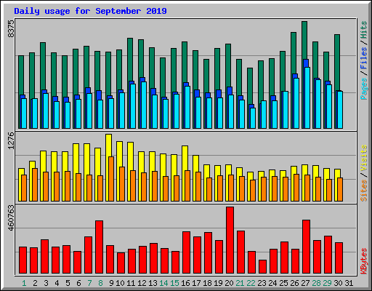Click day 5 on the date axis

(68, 283)
